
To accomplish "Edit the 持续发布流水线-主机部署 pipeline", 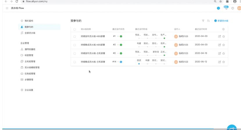I will coord(219,54).
